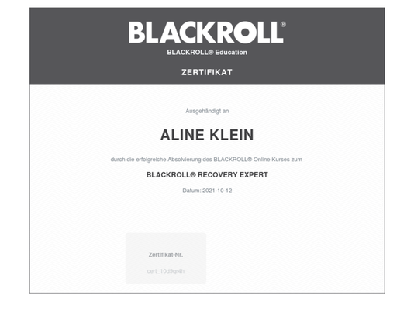
Task: Select the 'Datum:' label
Action: pos(191,191)
